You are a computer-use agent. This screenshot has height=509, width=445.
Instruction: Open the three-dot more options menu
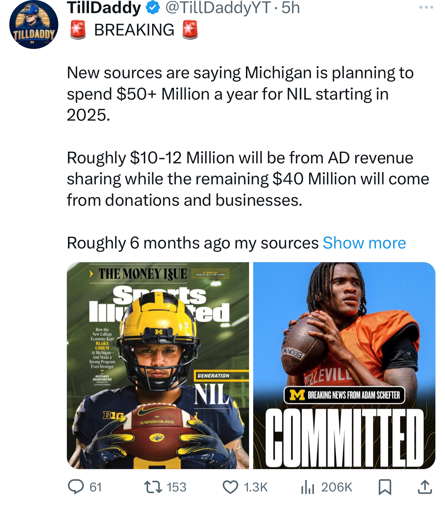point(426,7)
